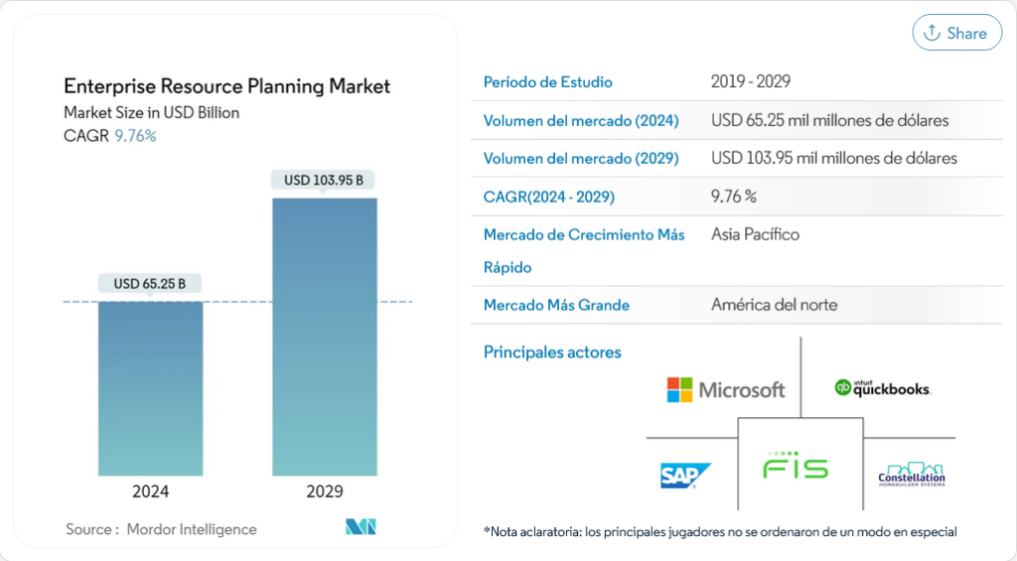Select the Volumen del mercado (2029) row
This screenshot has height=561, width=1017.
736,158
